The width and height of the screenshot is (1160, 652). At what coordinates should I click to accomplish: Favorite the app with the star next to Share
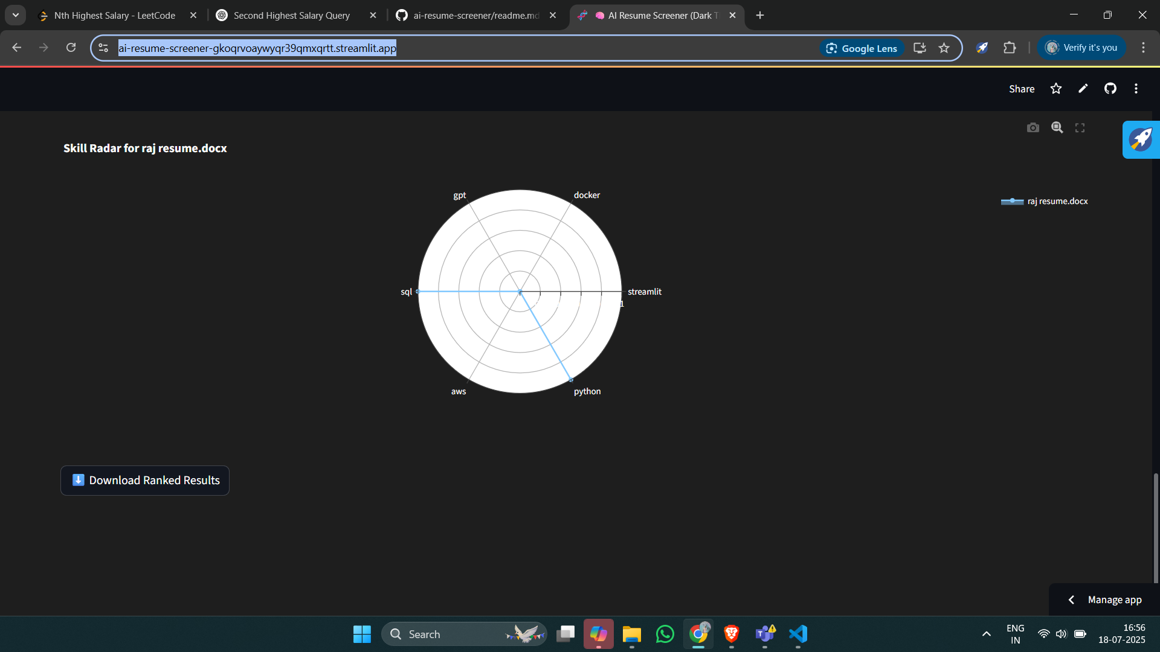[x=1055, y=89]
